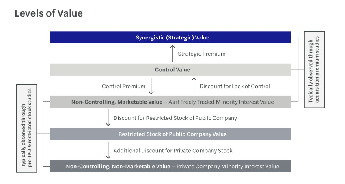
Task: Click the down arrow before Discount for Restricted Stock
Action: pyautogui.click(x=108, y=118)
